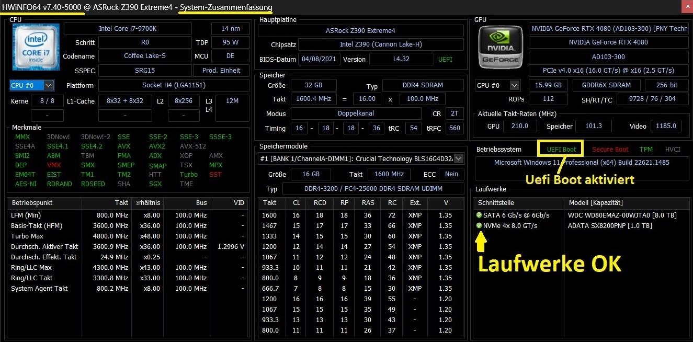The width and height of the screenshot is (693, 342).
Task: Click the HVCI indicator
Action: (x=673, y=150)
